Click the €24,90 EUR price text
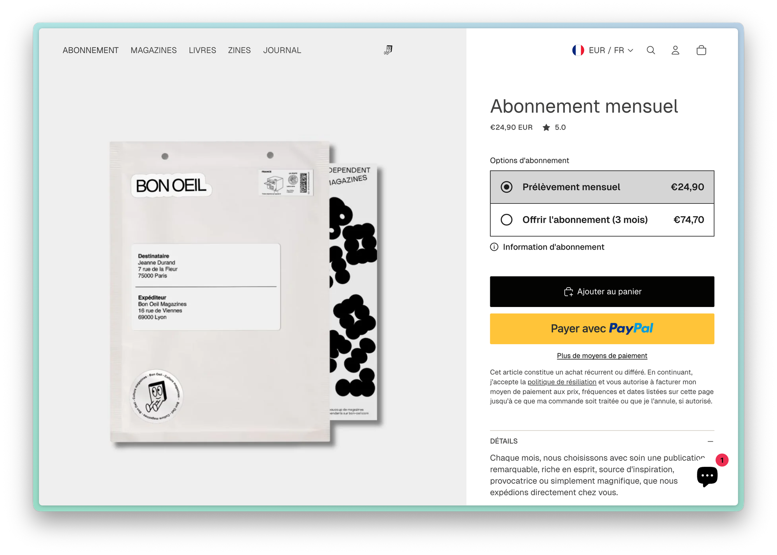 point(511,127)
